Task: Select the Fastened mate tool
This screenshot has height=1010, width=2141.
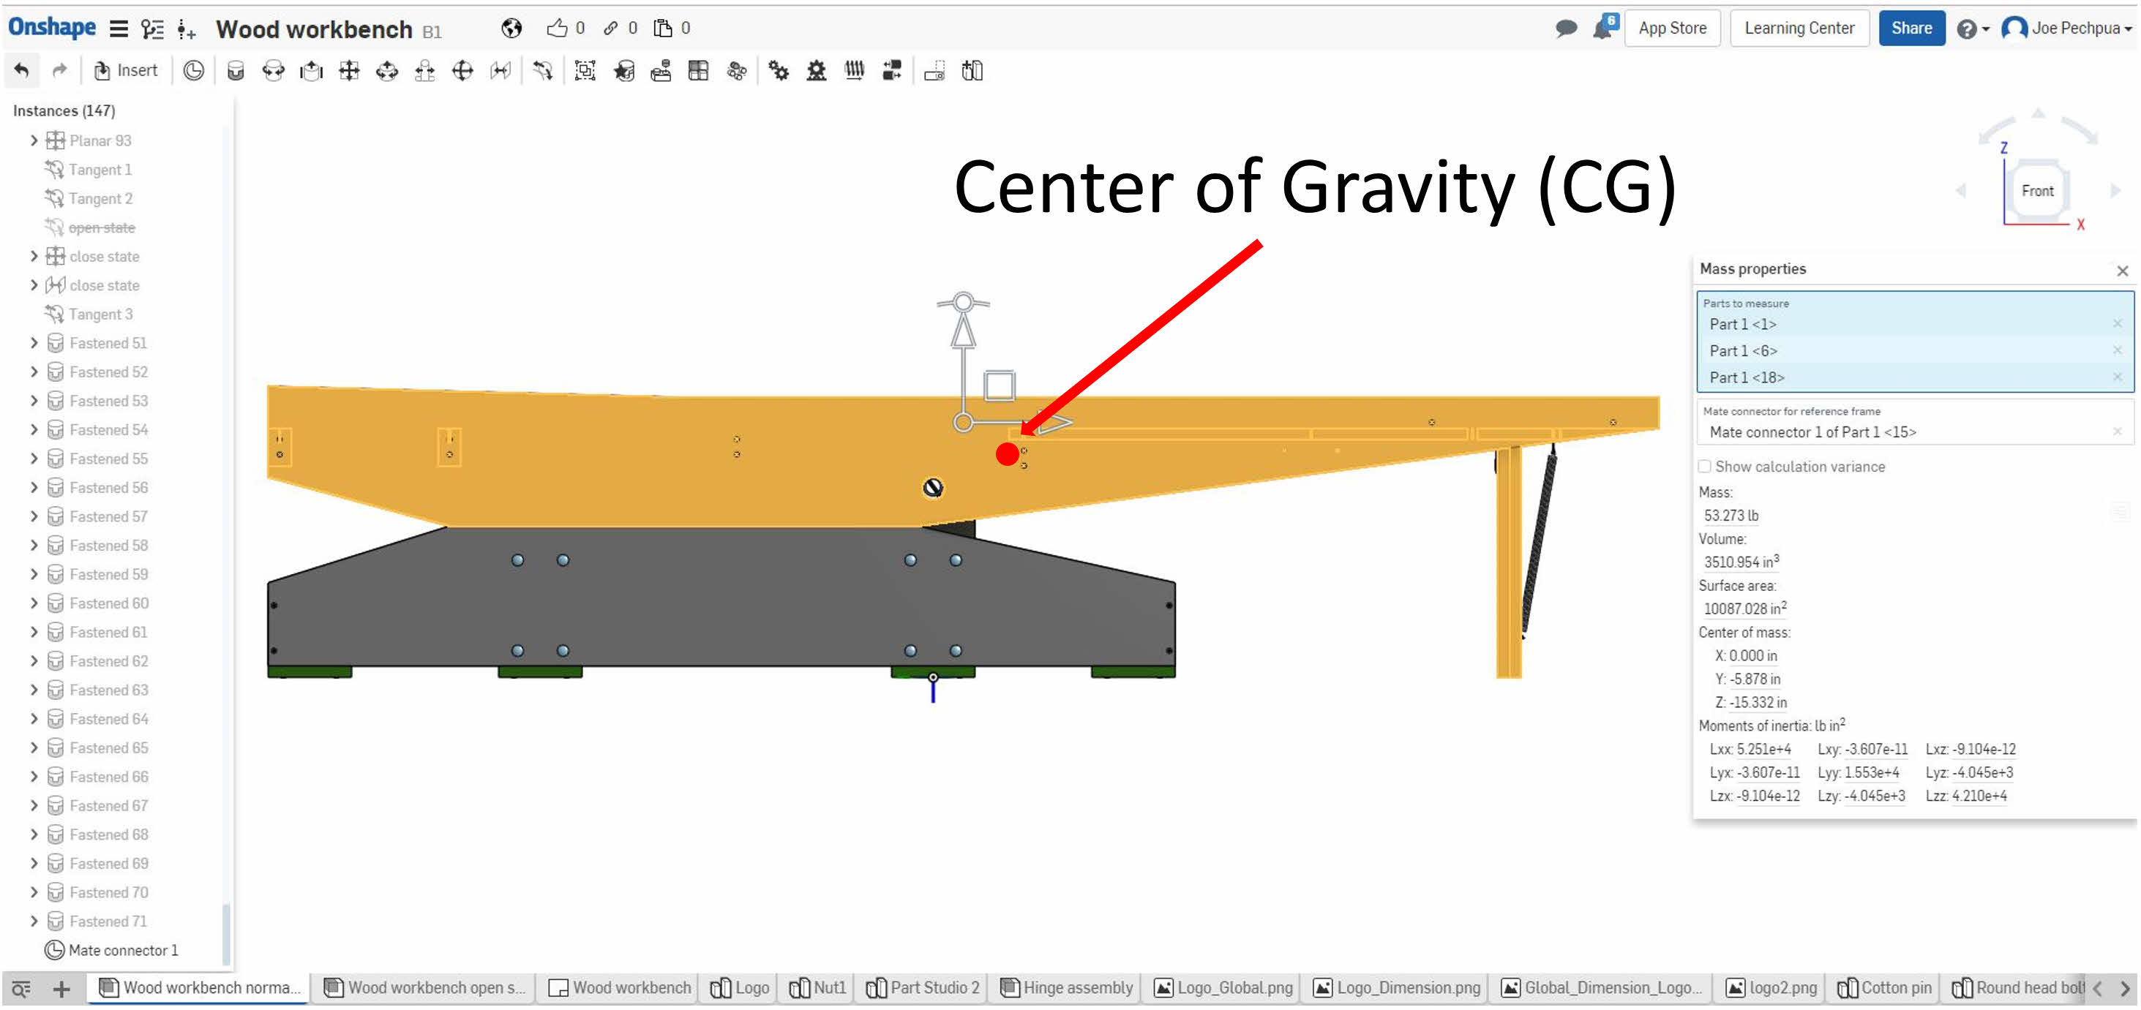Action: [x=236, y=71]
